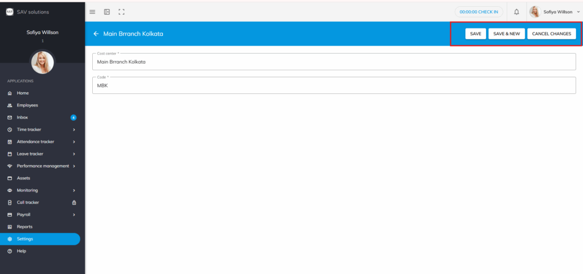
Task: Click into the Cost center field
Action: coord(334,62)
